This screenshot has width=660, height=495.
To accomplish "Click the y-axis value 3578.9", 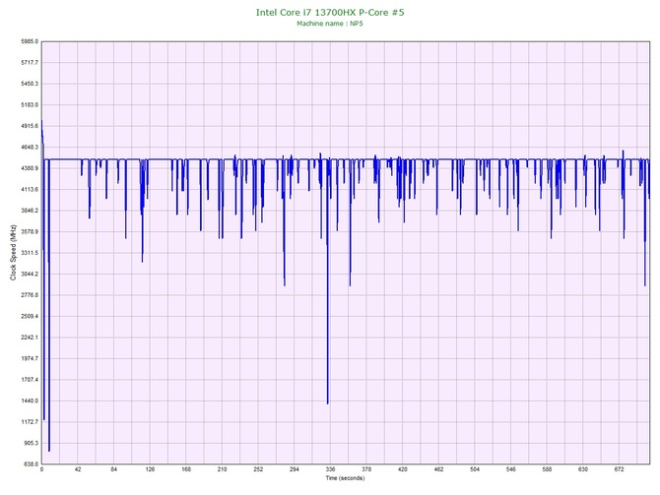I will click(x=30, y=231).
